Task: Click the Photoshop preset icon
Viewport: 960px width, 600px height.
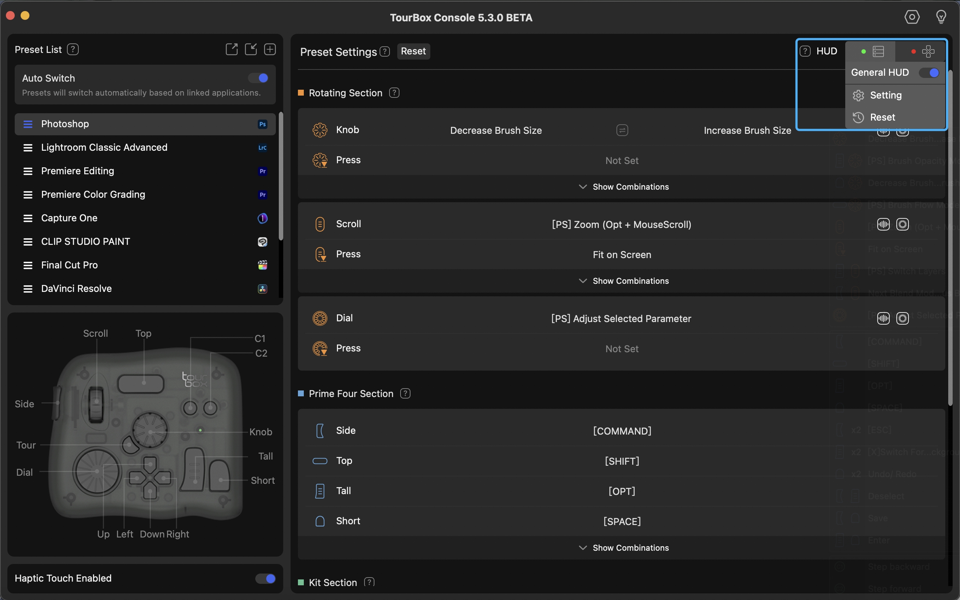Action: point(262,124)
